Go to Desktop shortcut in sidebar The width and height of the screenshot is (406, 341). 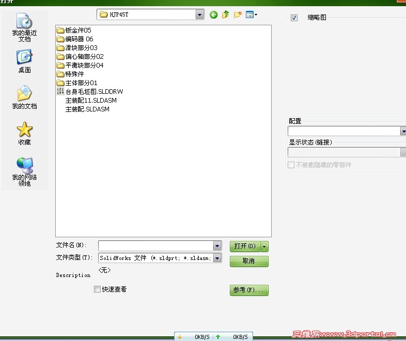point(24,61)
